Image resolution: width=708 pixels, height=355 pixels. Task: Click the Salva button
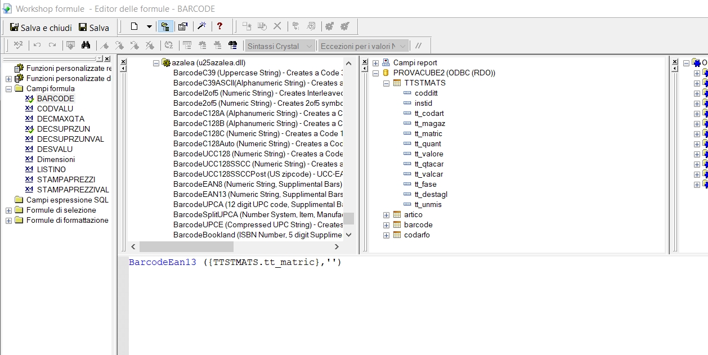94,28
